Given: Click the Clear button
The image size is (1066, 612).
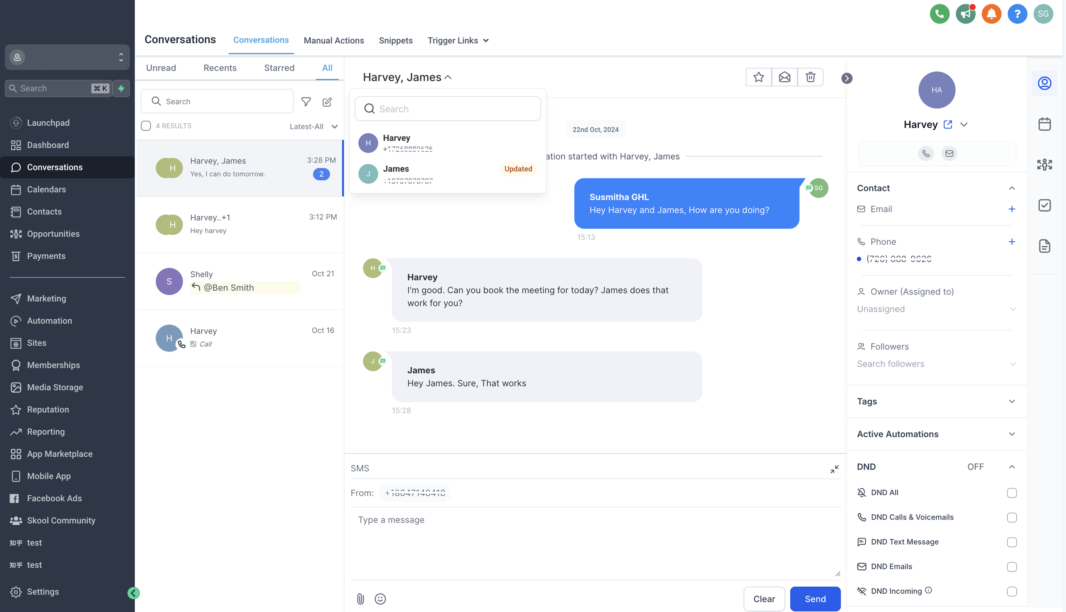Looking at the screenshot, I should tap(764, 599).
